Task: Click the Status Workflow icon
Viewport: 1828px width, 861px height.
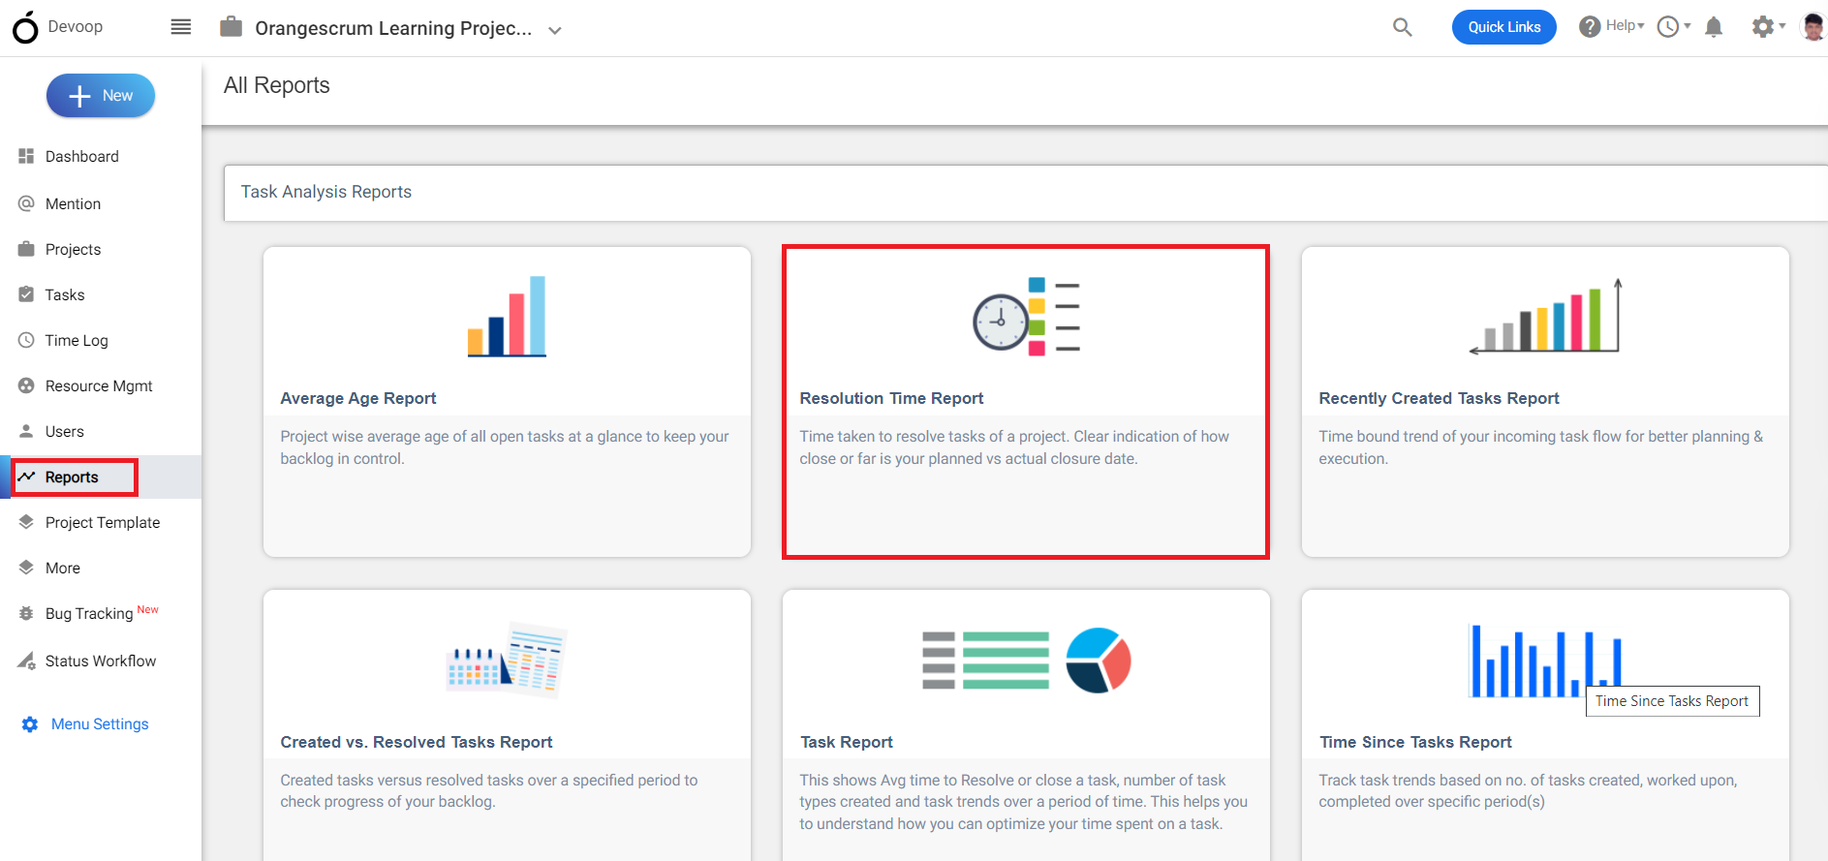Action: click(26, 661)
